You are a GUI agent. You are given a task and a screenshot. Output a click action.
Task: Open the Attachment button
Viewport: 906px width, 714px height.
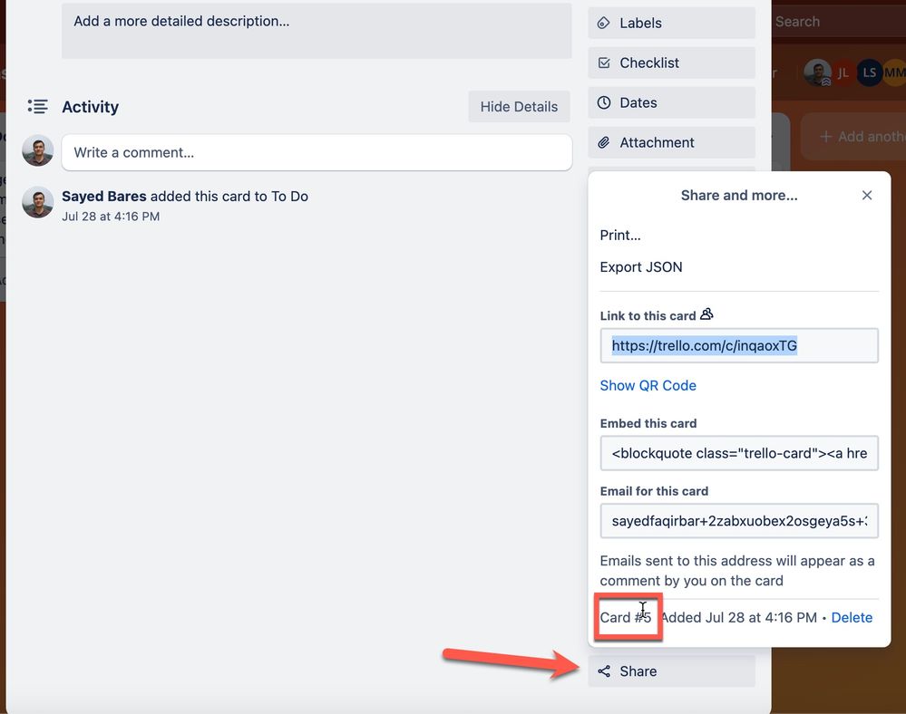(671, 142)
